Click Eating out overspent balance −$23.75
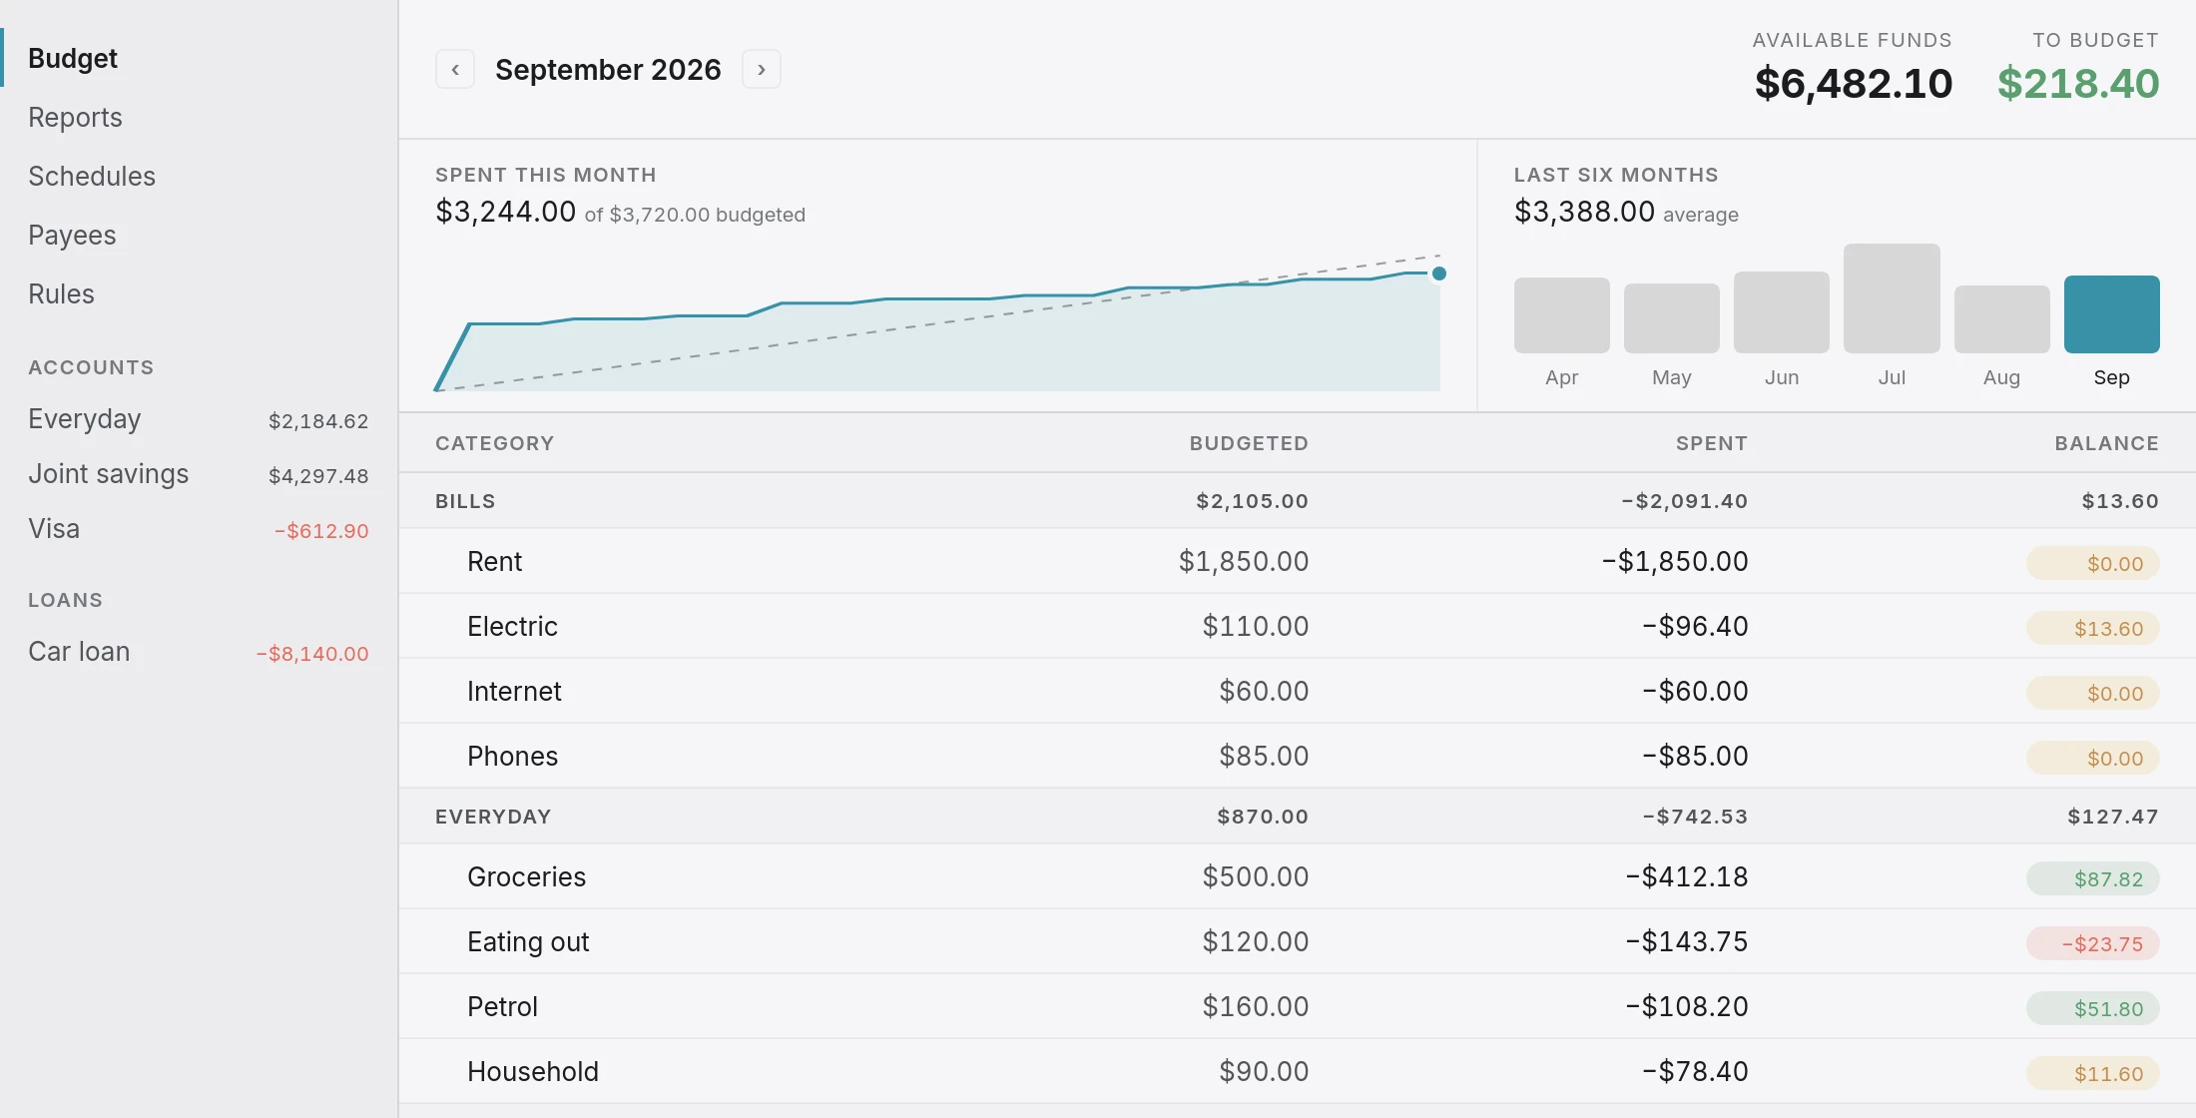Image resolution: width=2196 pixels, height=1118 pixels. (2092, 944)
